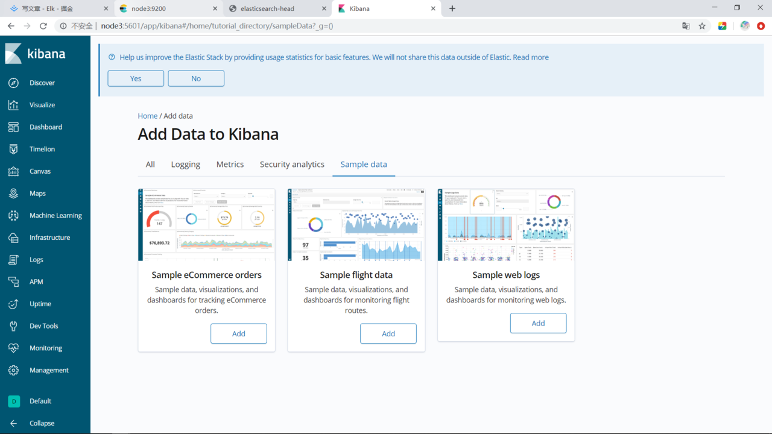Open the Read more link about usage statistics
772x434 pixels.
point(530,57)
